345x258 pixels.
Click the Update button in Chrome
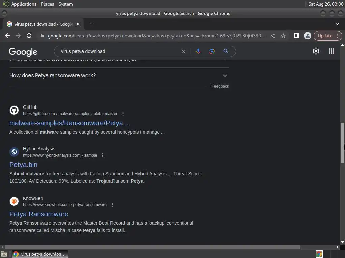[325, 36]
